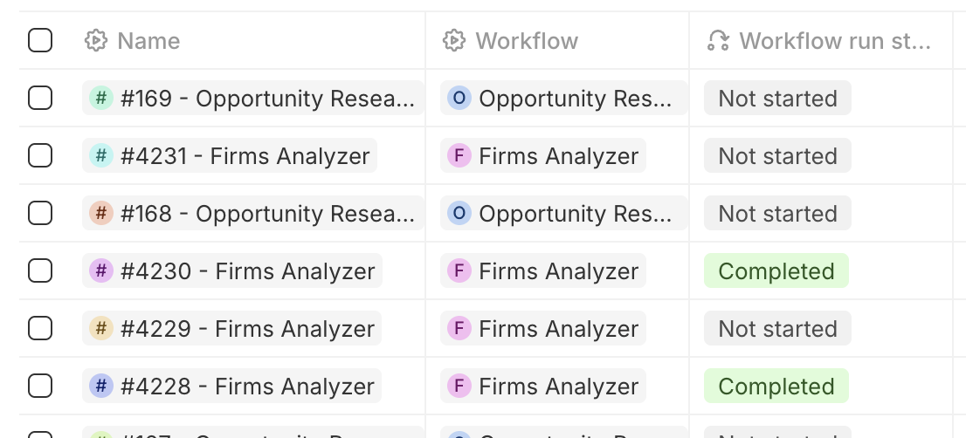Click the gear icon beside Name header
Image resolution: width=966 pixels, height=438 pixels.
95,41
